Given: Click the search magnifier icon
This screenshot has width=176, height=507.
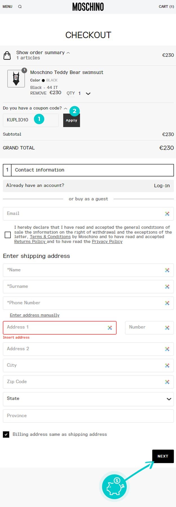Looking at the screenshot, I should point(20,6).
